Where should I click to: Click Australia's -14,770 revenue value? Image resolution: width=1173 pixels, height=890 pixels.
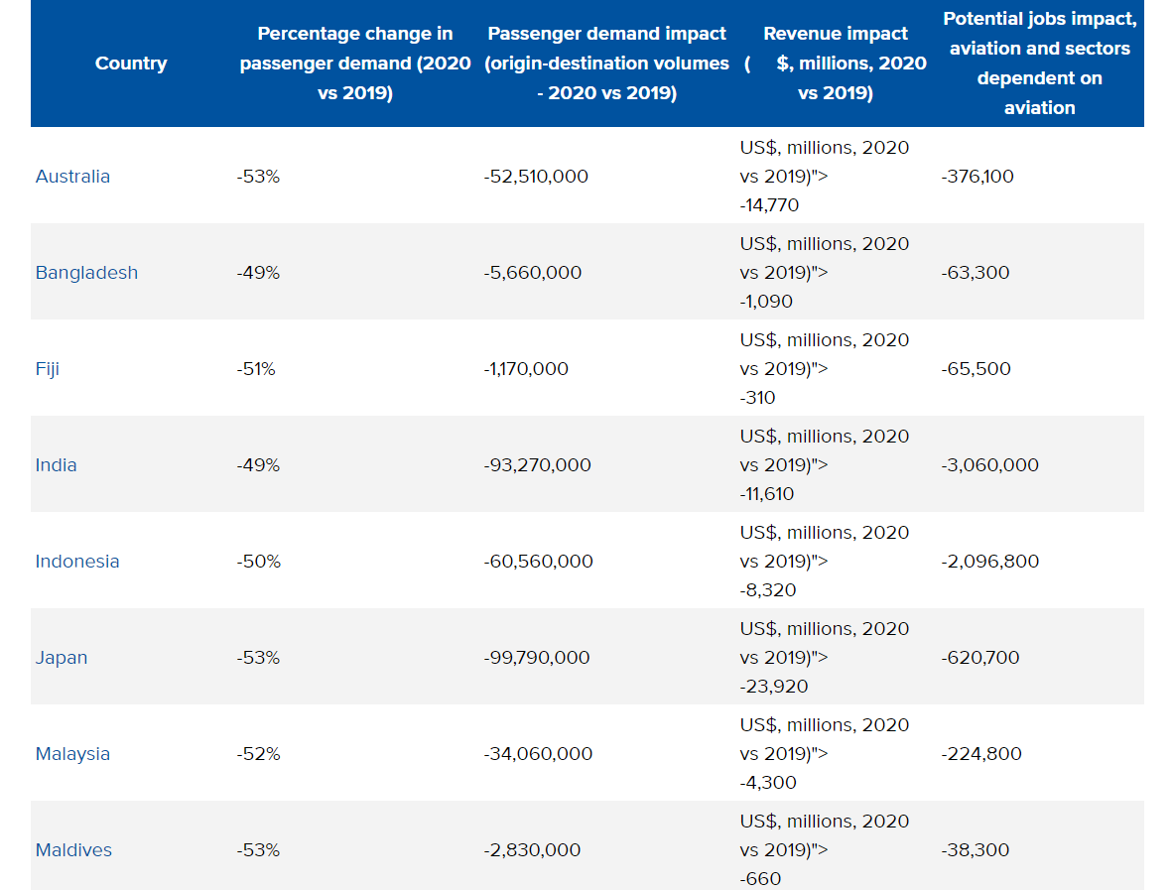click(769, 205)
